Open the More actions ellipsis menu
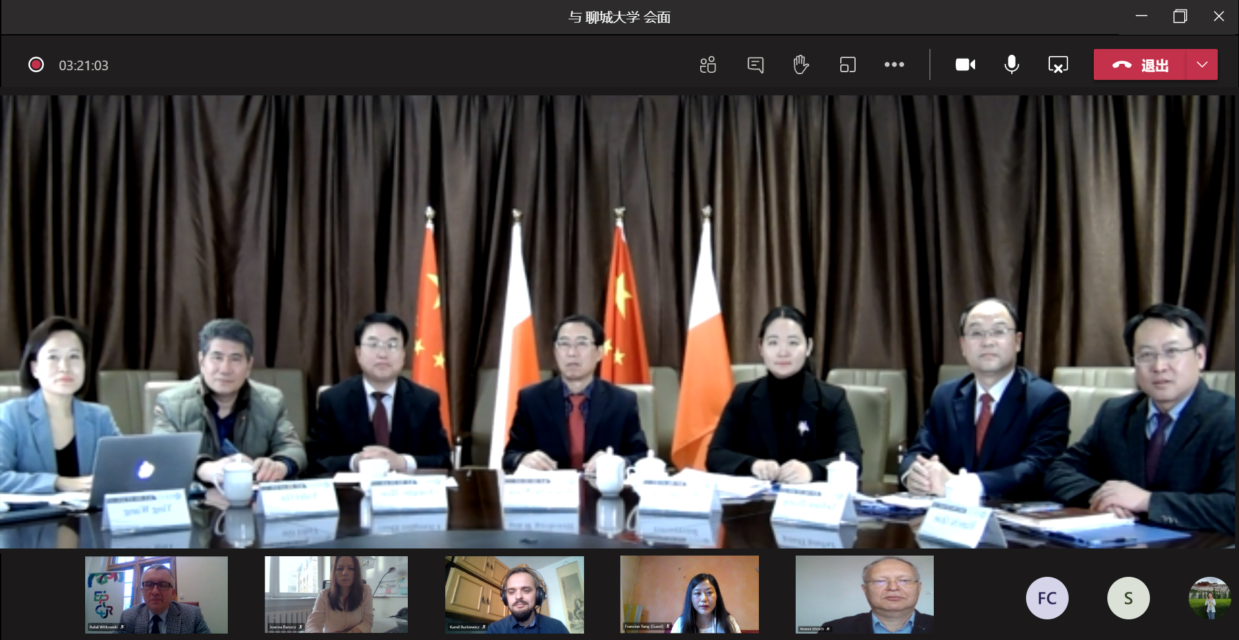 point(894,64)
